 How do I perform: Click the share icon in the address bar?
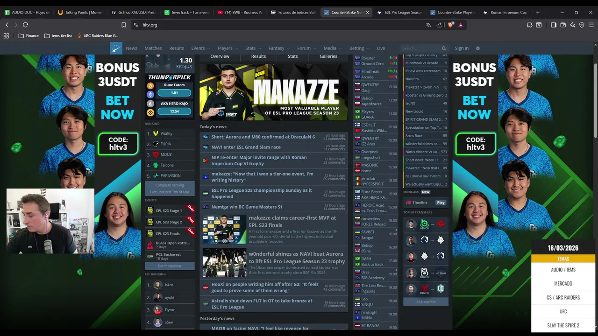(439, 25)
